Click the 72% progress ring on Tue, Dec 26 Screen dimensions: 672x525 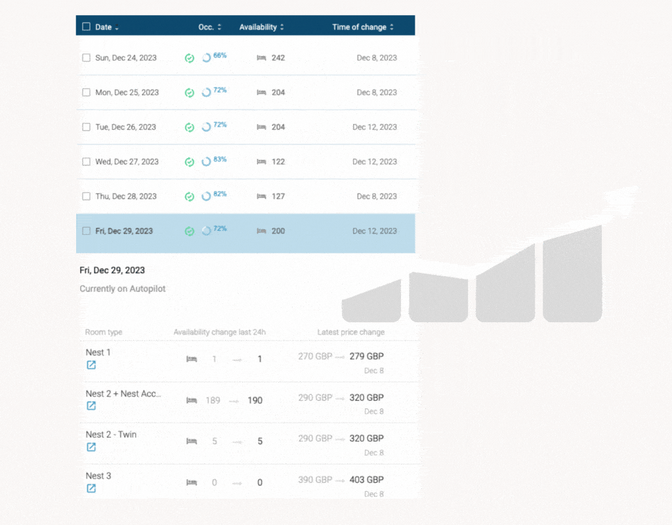pos(205,126)
